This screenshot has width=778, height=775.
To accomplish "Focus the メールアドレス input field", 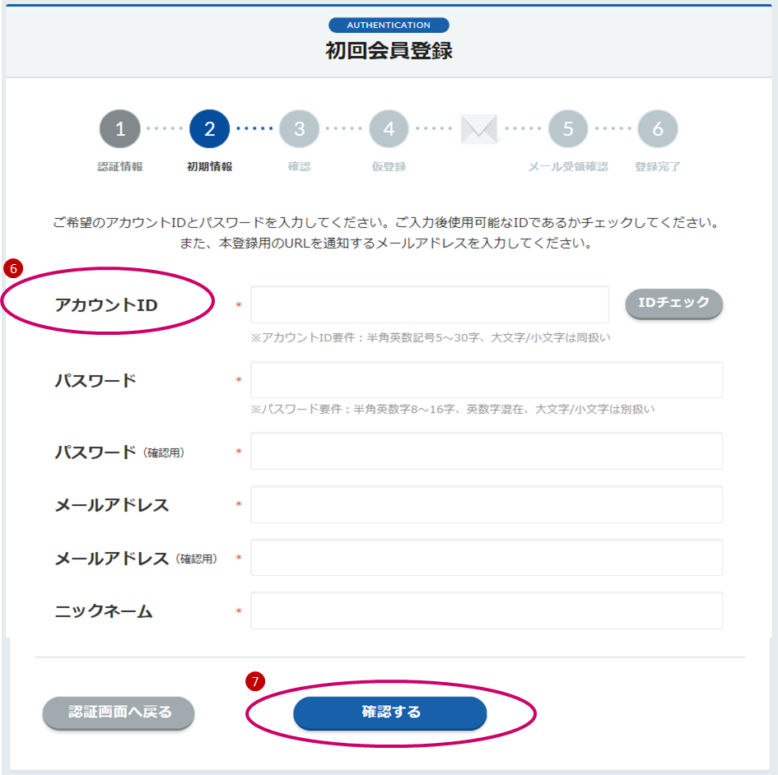I will pyautogui.click(x=487, y=504).
